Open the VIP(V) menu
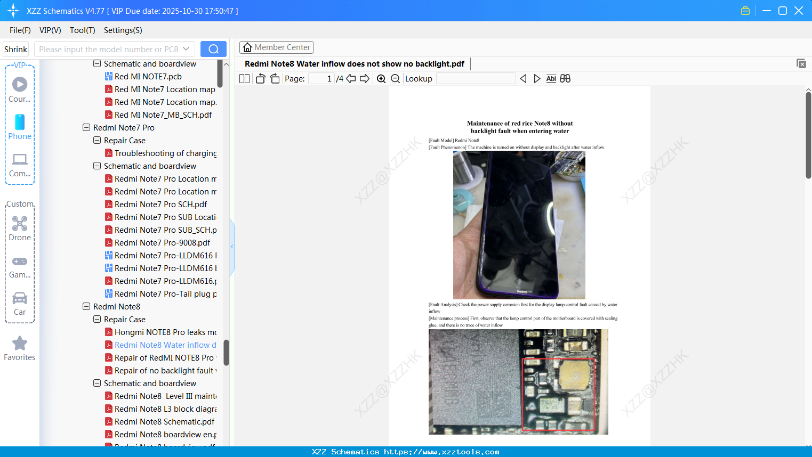The image size is (812, 457). pos(50,30)
